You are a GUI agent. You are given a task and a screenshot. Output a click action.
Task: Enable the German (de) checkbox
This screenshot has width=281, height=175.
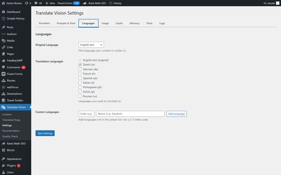coord(80,69)
